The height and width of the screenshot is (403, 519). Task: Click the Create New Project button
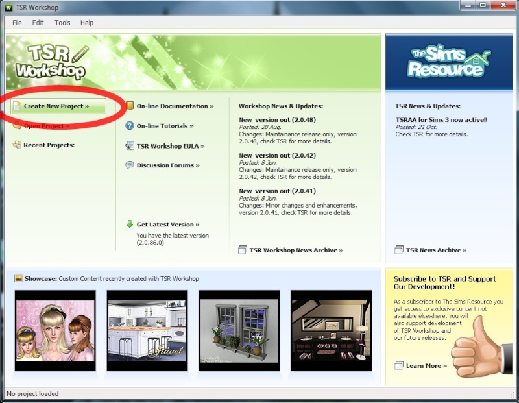click(x=58, y=106)
